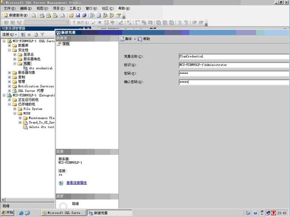The height and width of the screenshot is (217, 290).
Task: Click Object Explorer horizontal scrollbar left arrow
Action: pos(3,200)
